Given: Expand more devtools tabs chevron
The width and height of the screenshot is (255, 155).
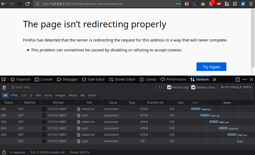Looking at the screenshot, I should [x=214, y=80].
